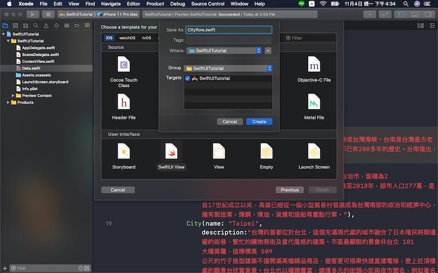Click the add editor button at top right

pyautogui.click(x=432, y=26)
